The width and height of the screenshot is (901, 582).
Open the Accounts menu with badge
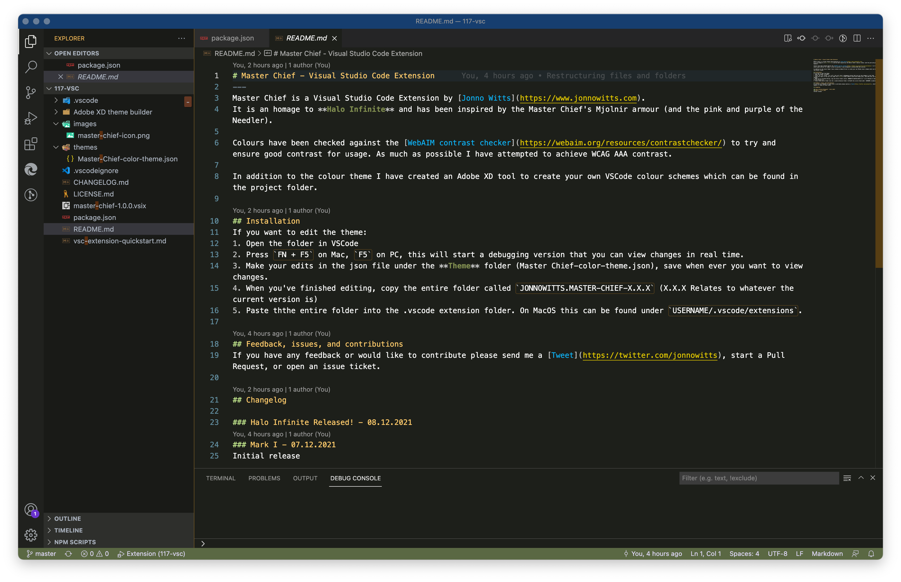click(x=31, y=509)
